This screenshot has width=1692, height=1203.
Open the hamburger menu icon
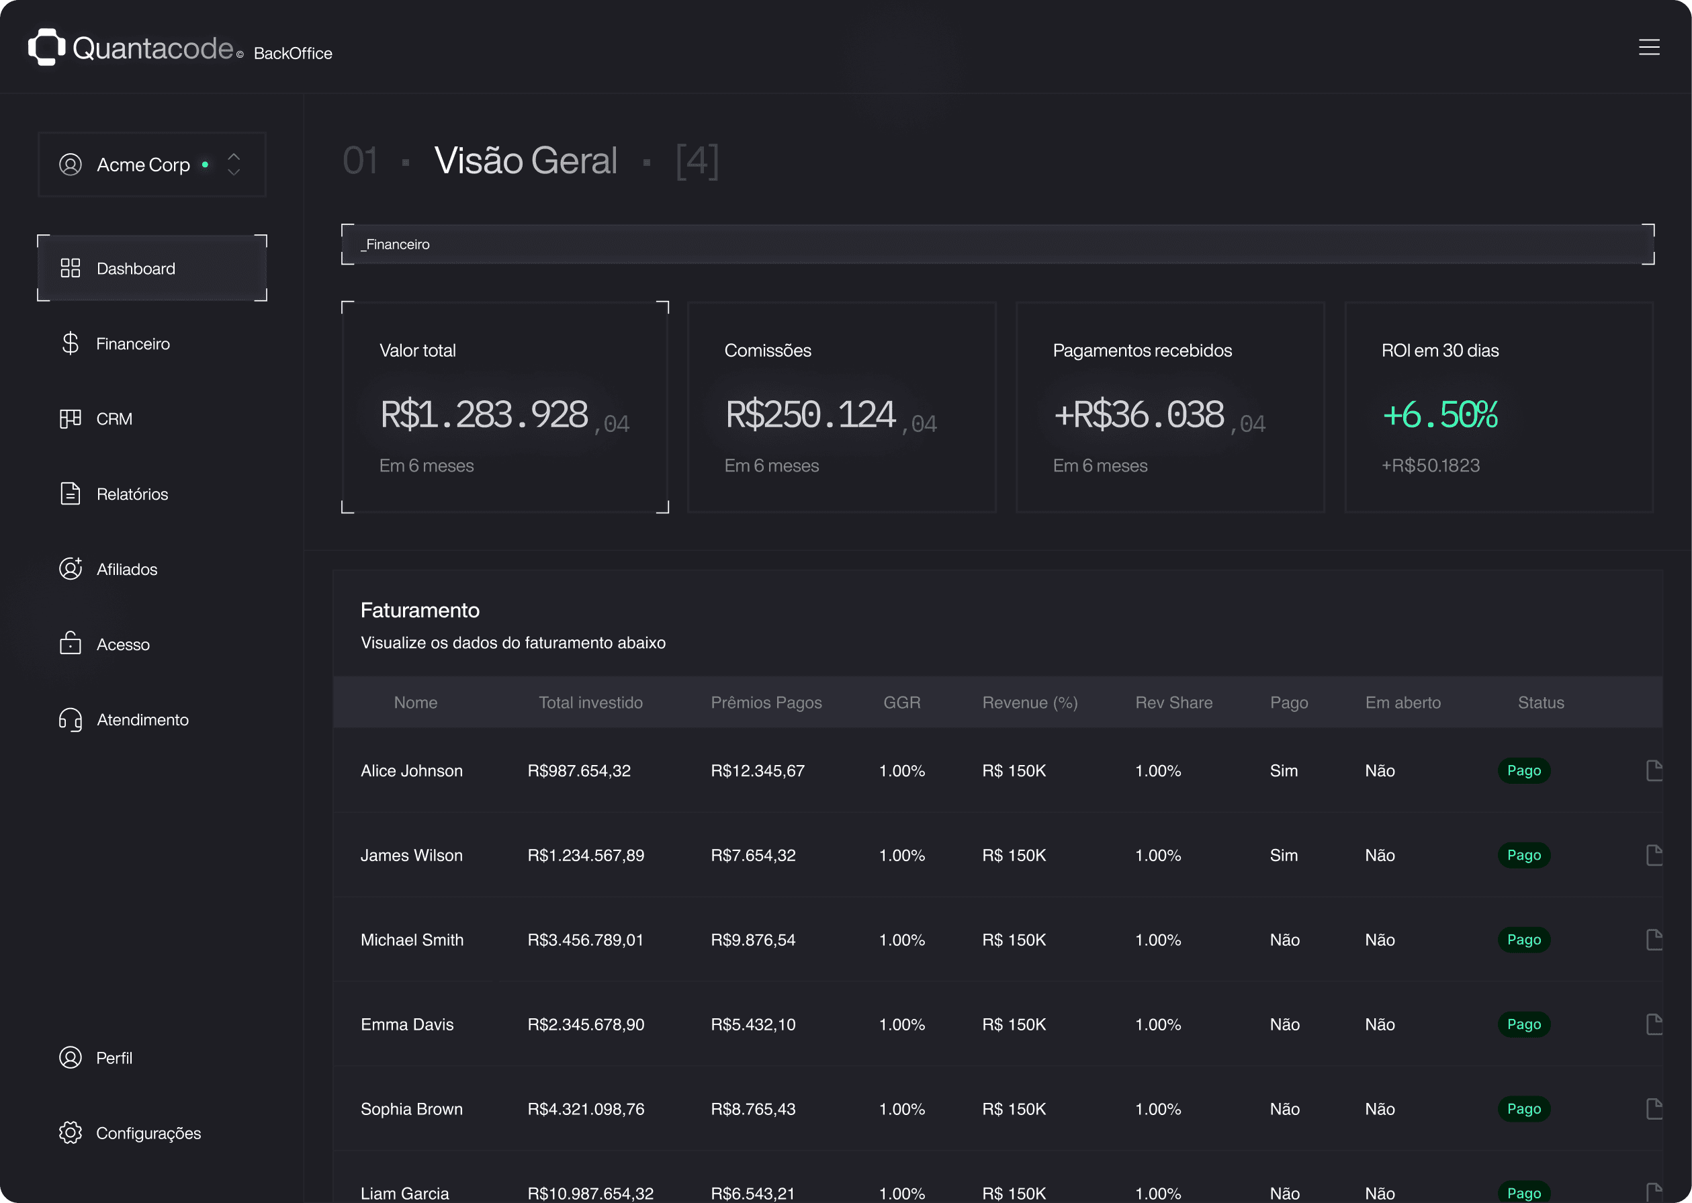point(1648,48)
